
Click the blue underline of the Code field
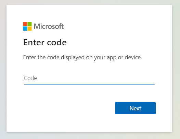click(89, 84)
